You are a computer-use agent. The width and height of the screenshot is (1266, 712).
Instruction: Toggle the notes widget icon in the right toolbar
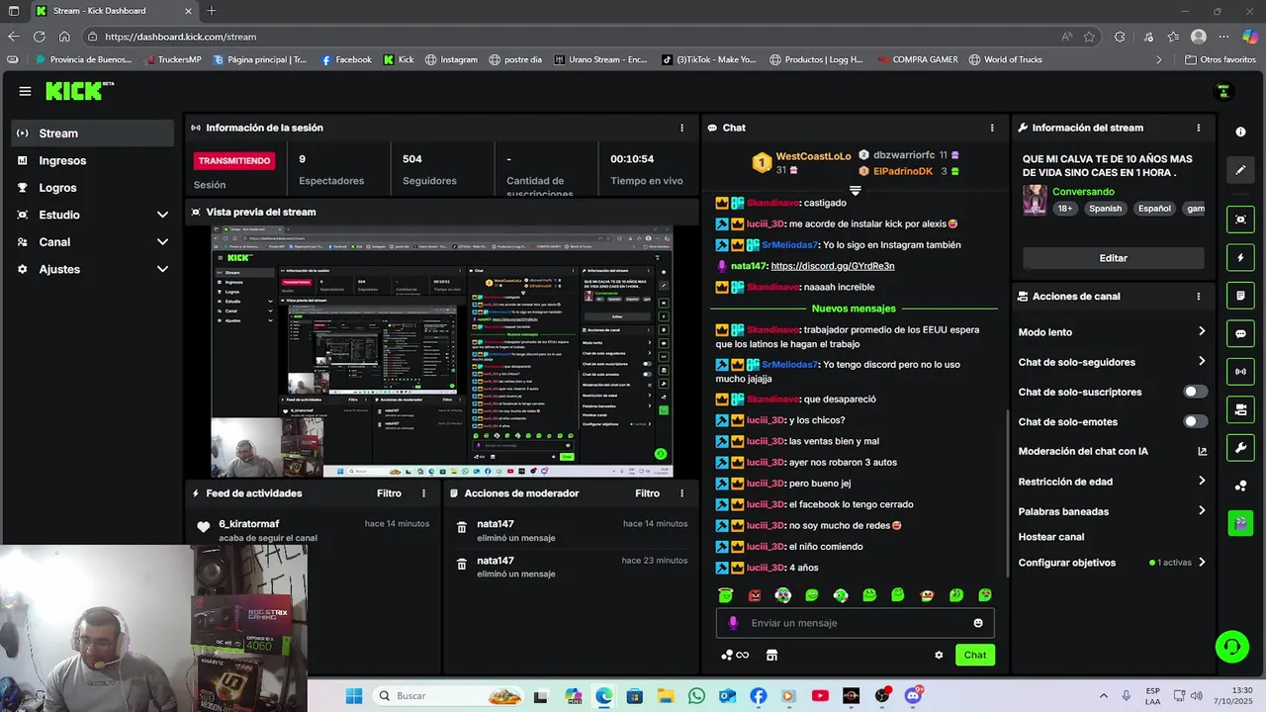1240,296
